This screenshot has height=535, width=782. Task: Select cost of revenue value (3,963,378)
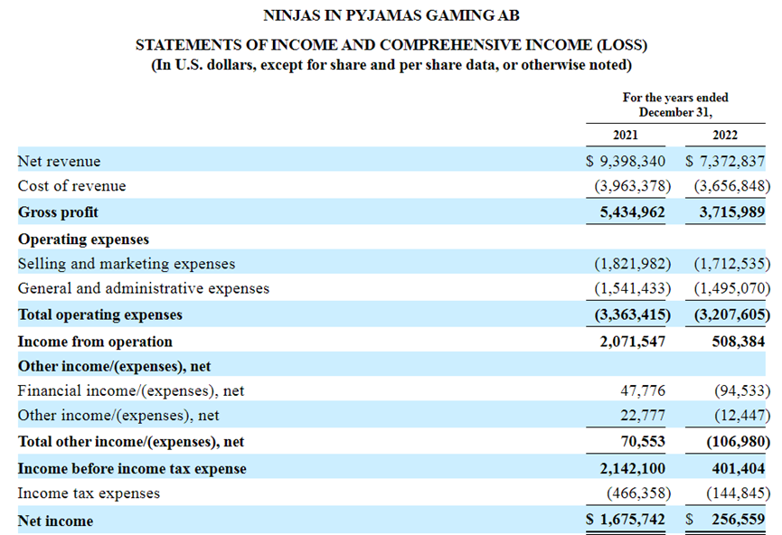(633, 186)
